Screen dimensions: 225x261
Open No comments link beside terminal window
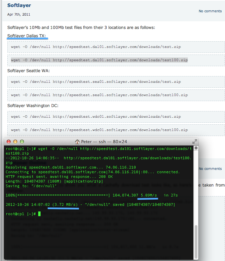point(210,169)
